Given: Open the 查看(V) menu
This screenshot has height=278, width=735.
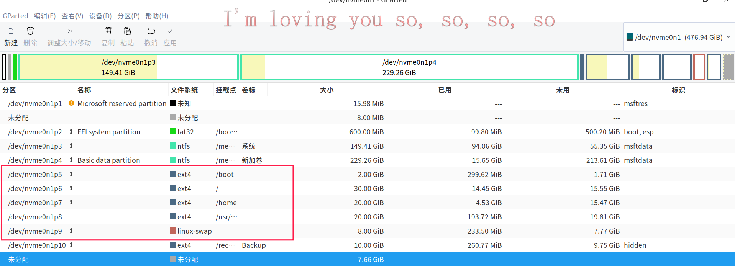Looking at the screenshot, I should point(72,16).
